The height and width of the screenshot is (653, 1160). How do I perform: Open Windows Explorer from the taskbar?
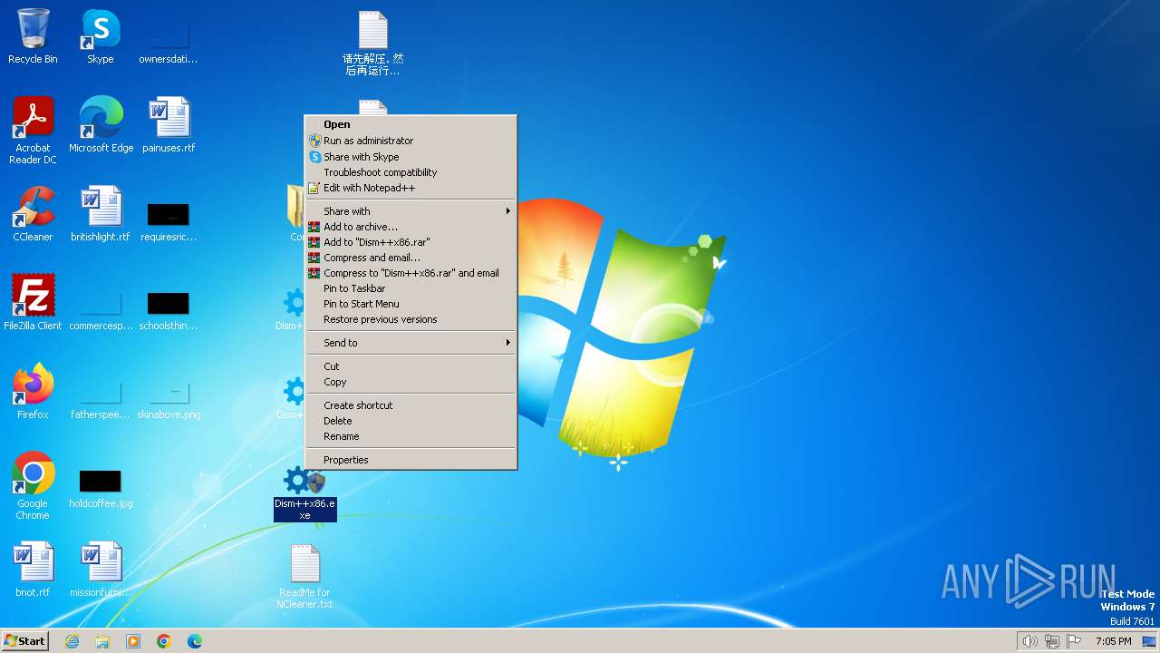tap(102, 641)
